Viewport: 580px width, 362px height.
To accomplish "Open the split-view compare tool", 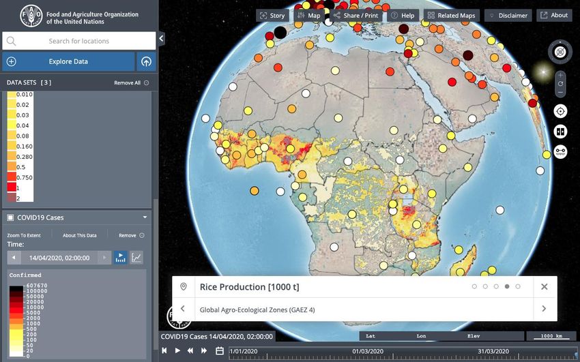I will [560, 132].
